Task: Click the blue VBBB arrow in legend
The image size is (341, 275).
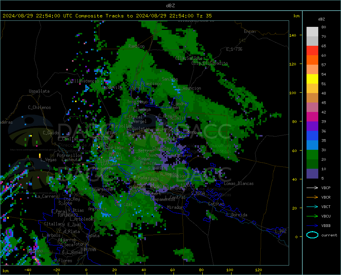Action: click(312, 226)
